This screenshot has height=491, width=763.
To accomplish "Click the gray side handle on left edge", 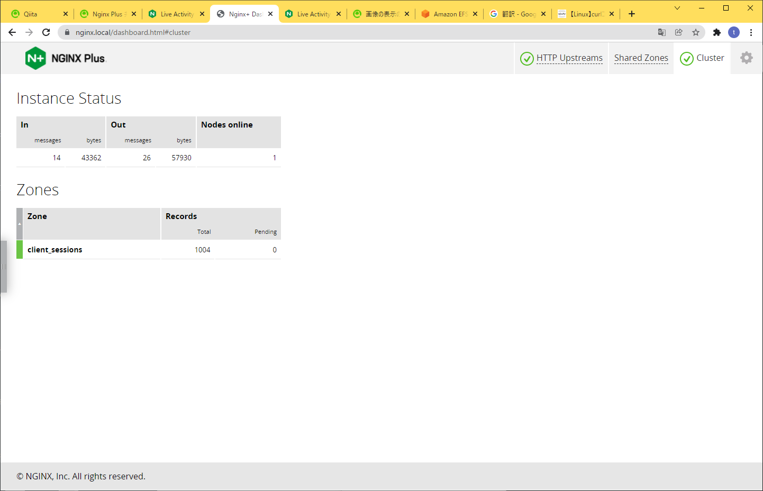I will (4, 267).
